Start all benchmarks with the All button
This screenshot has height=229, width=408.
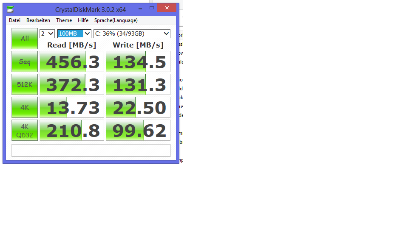point(25,39)
